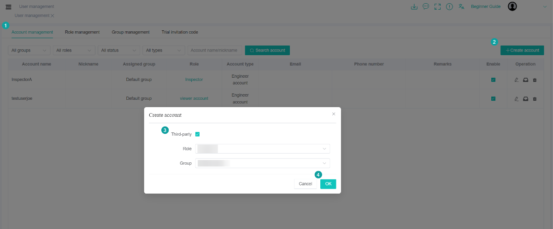Open the chat message bubble icon
Viewport: 553px width, 229px height.
(426, 6)
